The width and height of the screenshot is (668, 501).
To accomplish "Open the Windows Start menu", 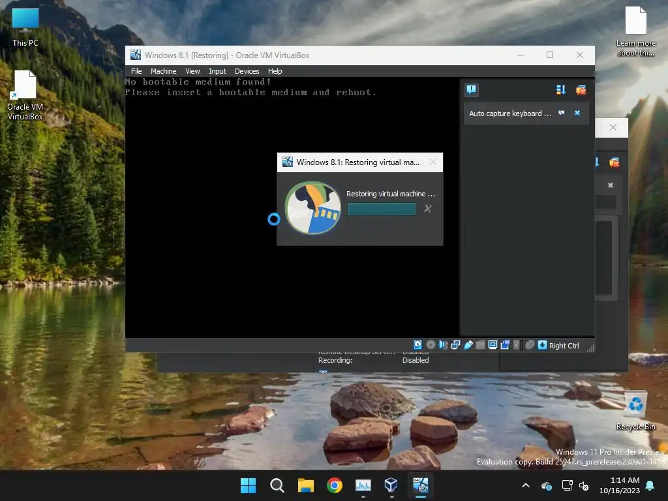I will point(248,485).
